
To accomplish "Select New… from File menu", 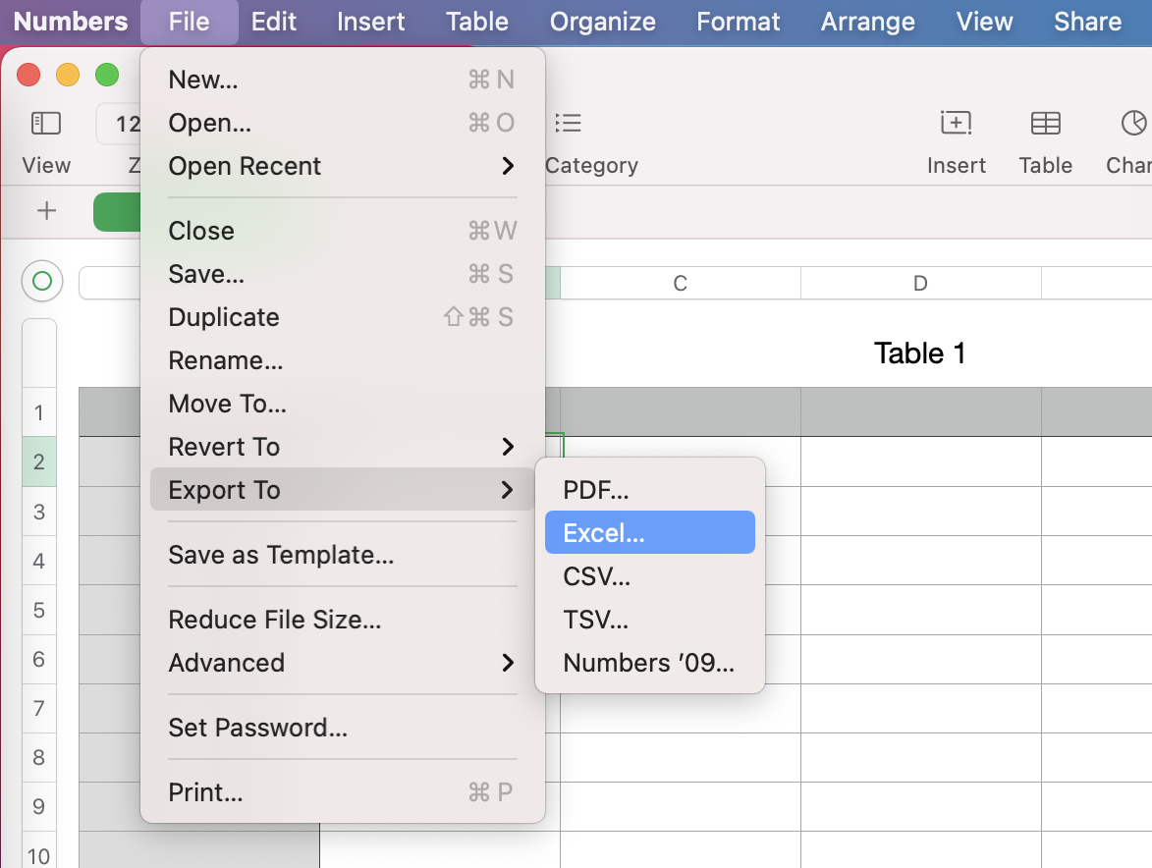I will point(343,80).
